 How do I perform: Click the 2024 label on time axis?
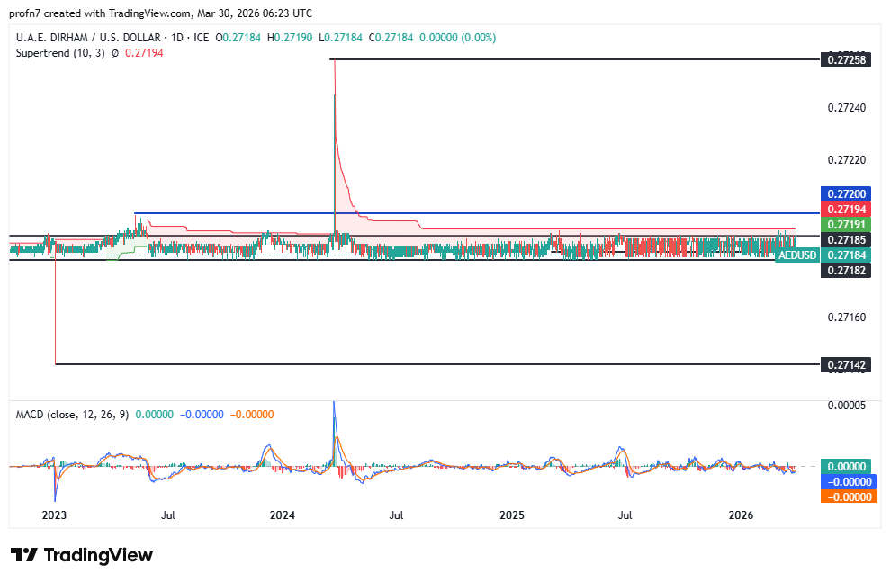[x=282, y=515]
